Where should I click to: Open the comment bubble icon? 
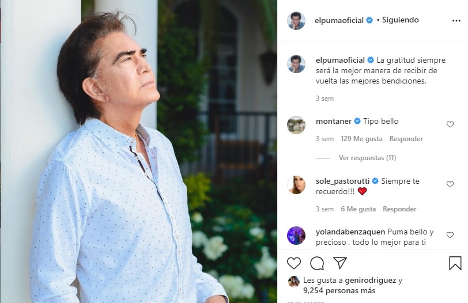[317, 263]
